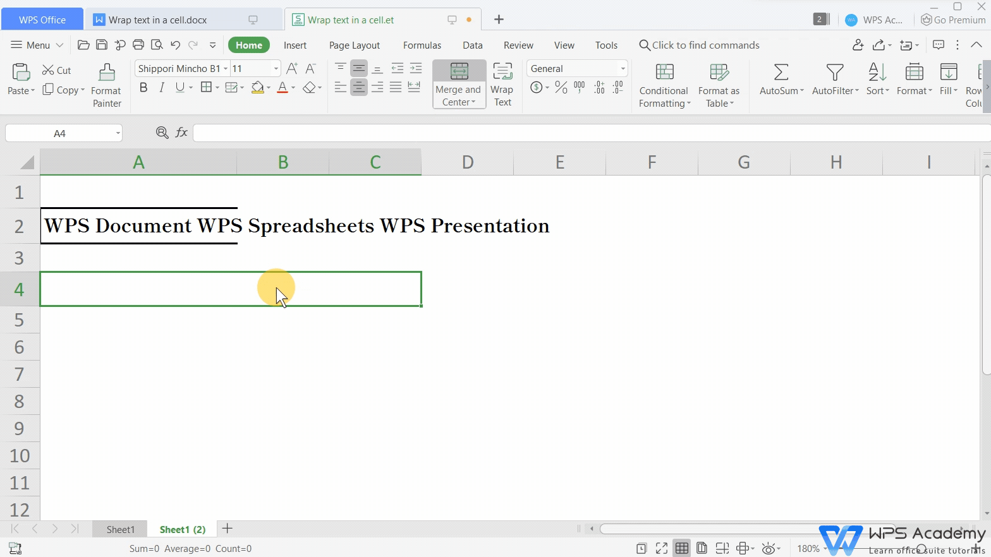Screen dimensions: 991x557
Task: Expand the AutoSum dropdown
Action: click(802, 91)
